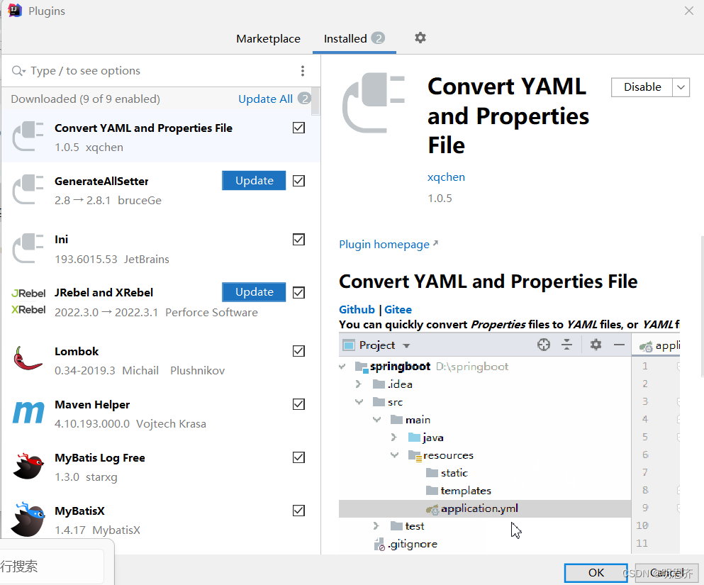This screenshot has height=585, width=704.
Task: Expand the .idea folder
Action: [358, 384]
